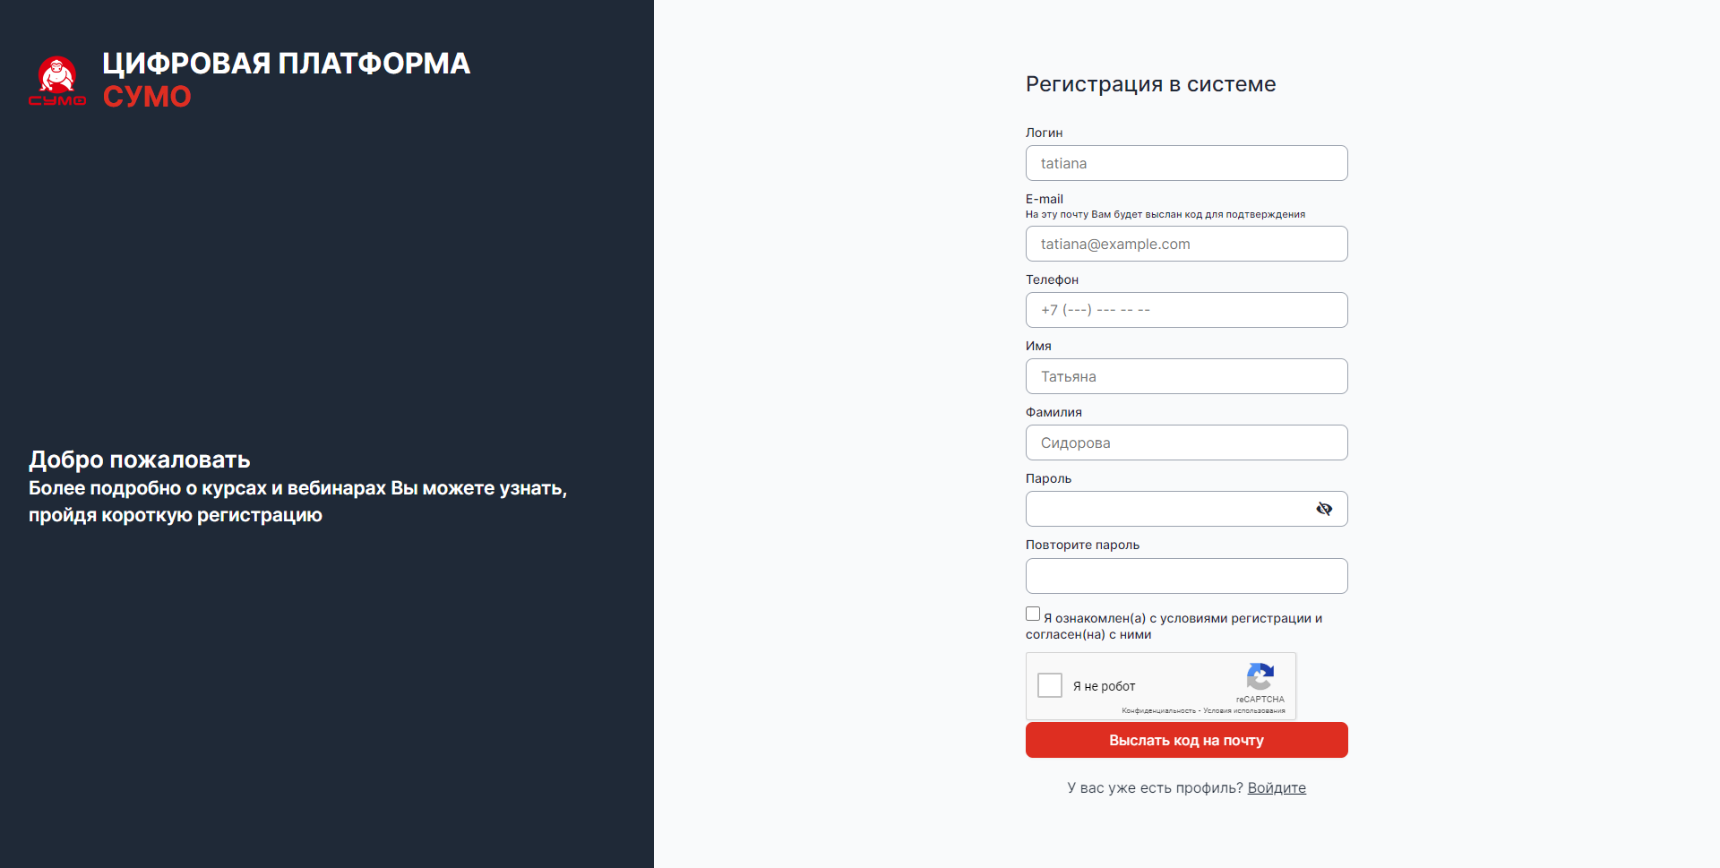Click the "Регистрация в системе" heading
Viewport: 1720px width, 868px height.
tap(1150, 84)
